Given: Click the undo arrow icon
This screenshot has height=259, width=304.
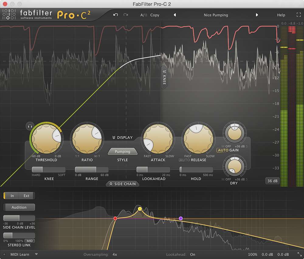Looking at the screenshot, I should coord(116,15).
